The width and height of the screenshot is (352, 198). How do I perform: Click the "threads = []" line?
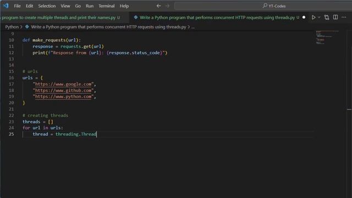38,122
